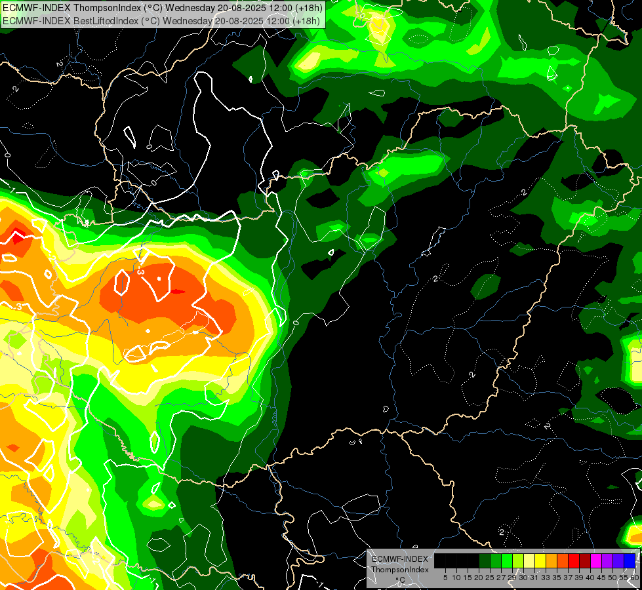Select the magenta 40–45 legend swatch

pos(596,560)
